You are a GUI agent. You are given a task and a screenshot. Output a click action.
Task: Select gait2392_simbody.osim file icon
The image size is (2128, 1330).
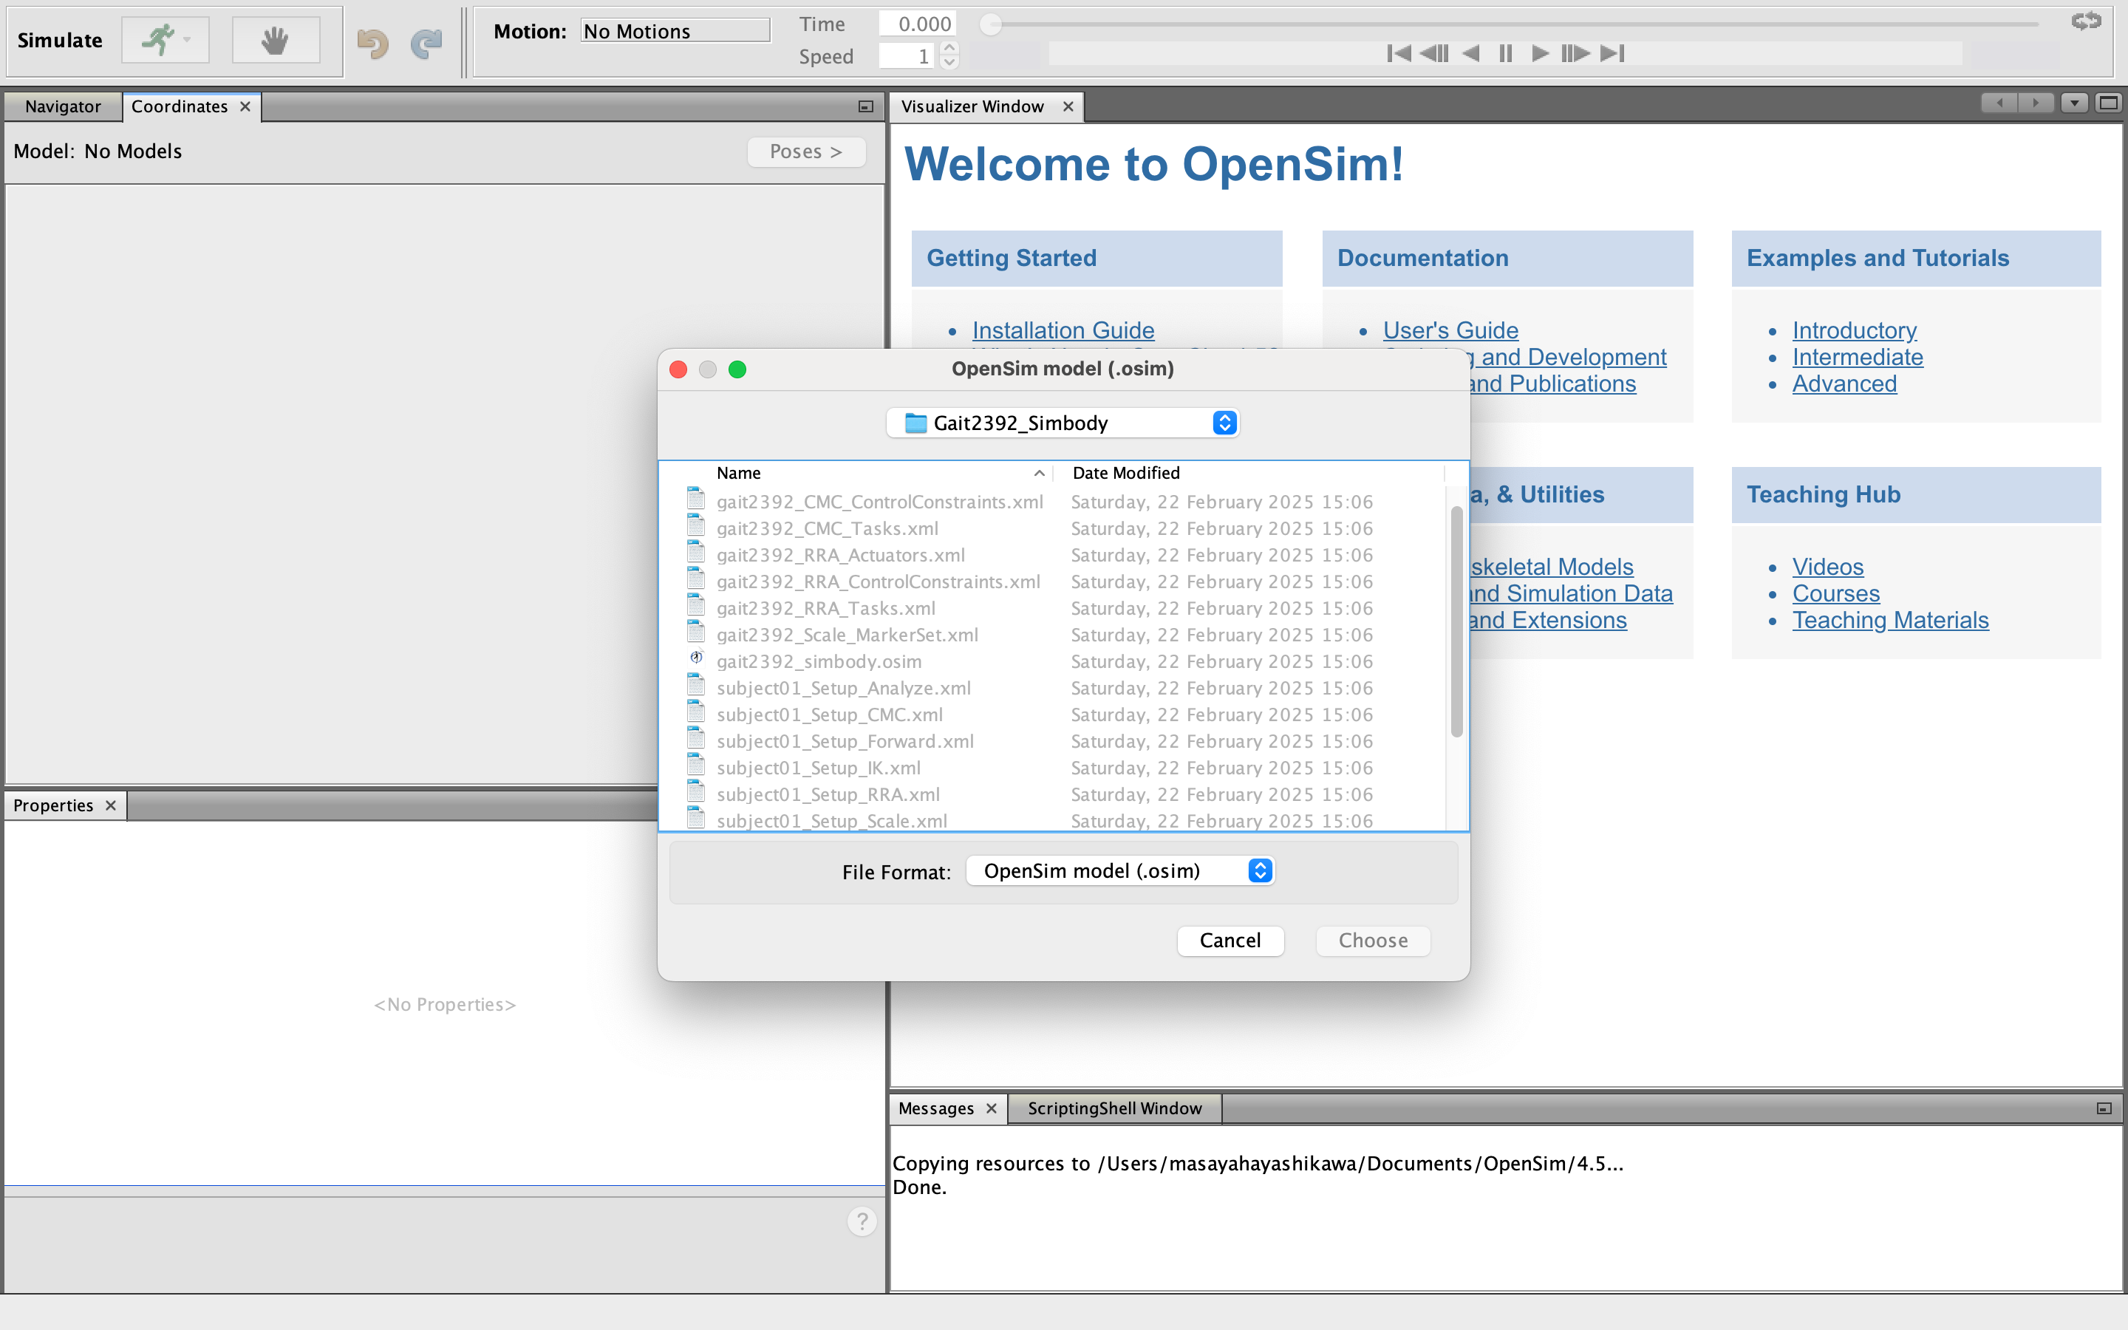pyautogui.click(x=697, y=658)
